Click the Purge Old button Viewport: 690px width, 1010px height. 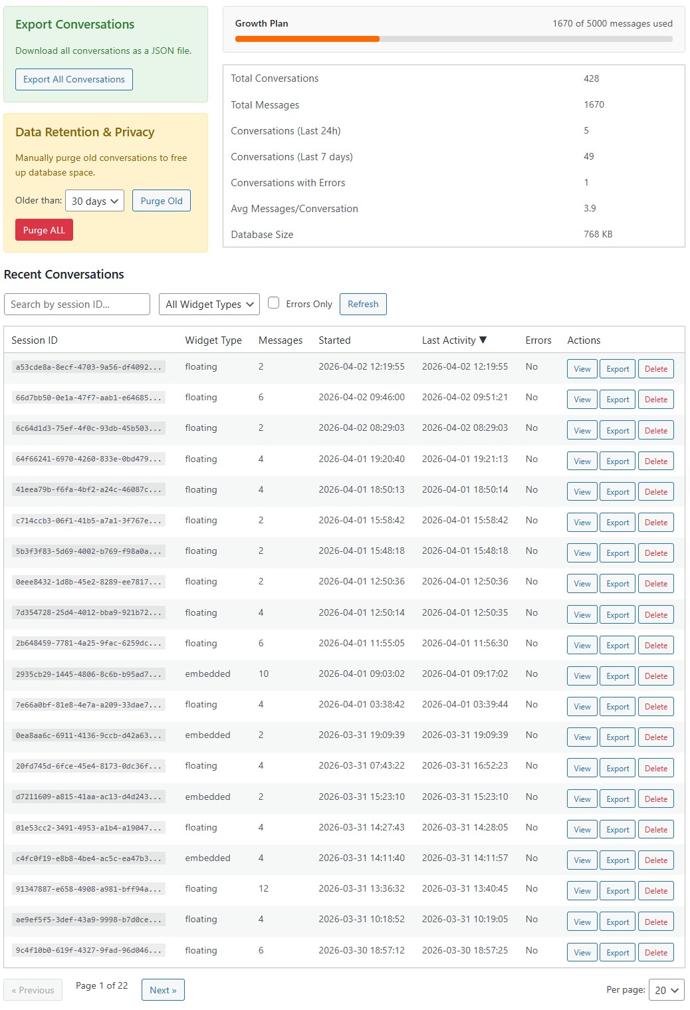[x=162, y=201]
